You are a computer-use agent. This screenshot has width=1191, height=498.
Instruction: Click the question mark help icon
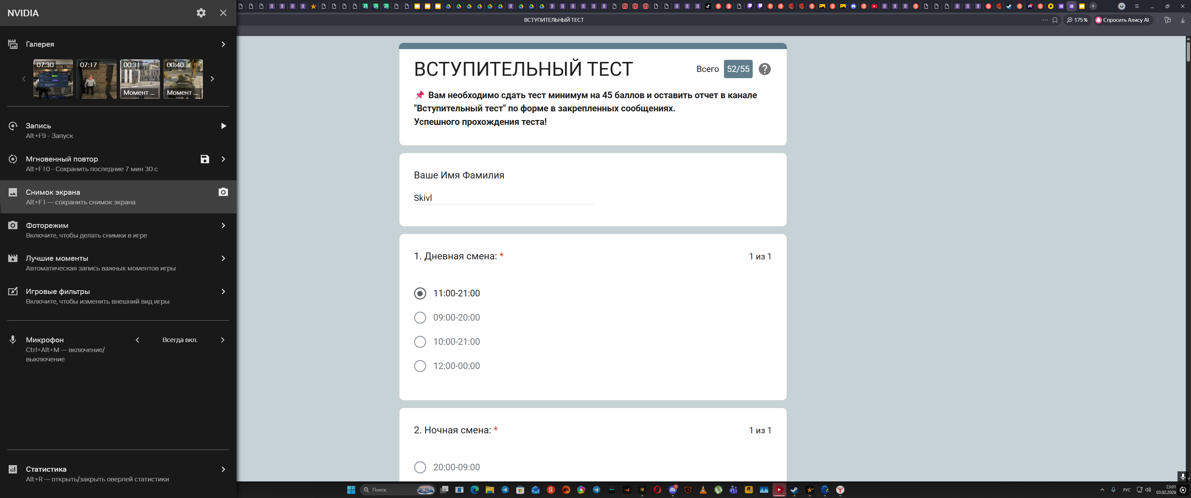[764, 69]
